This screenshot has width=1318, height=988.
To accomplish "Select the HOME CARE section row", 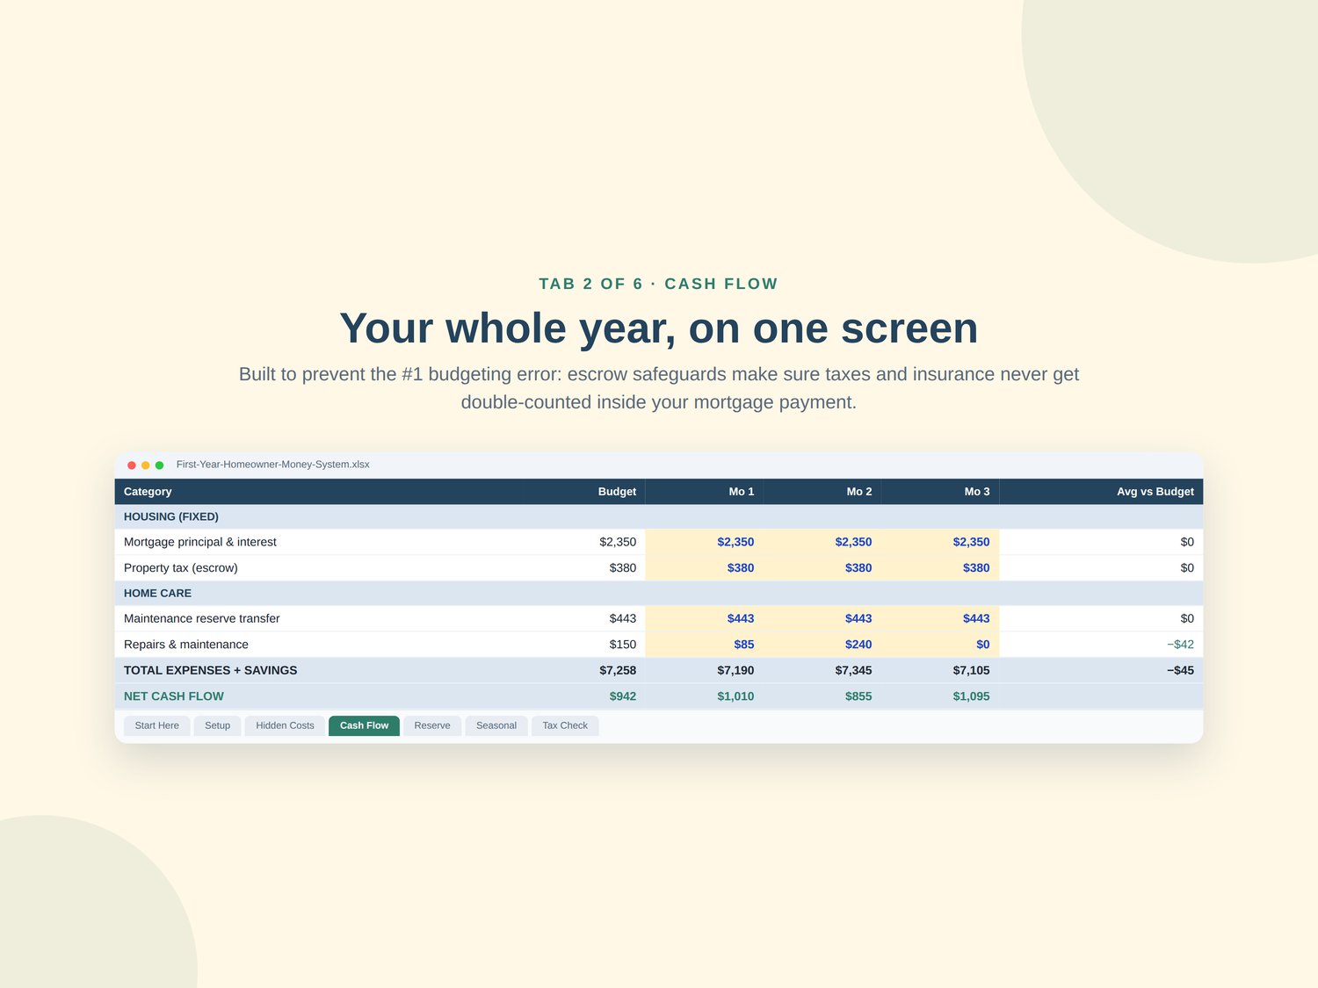I will [659, 594].
